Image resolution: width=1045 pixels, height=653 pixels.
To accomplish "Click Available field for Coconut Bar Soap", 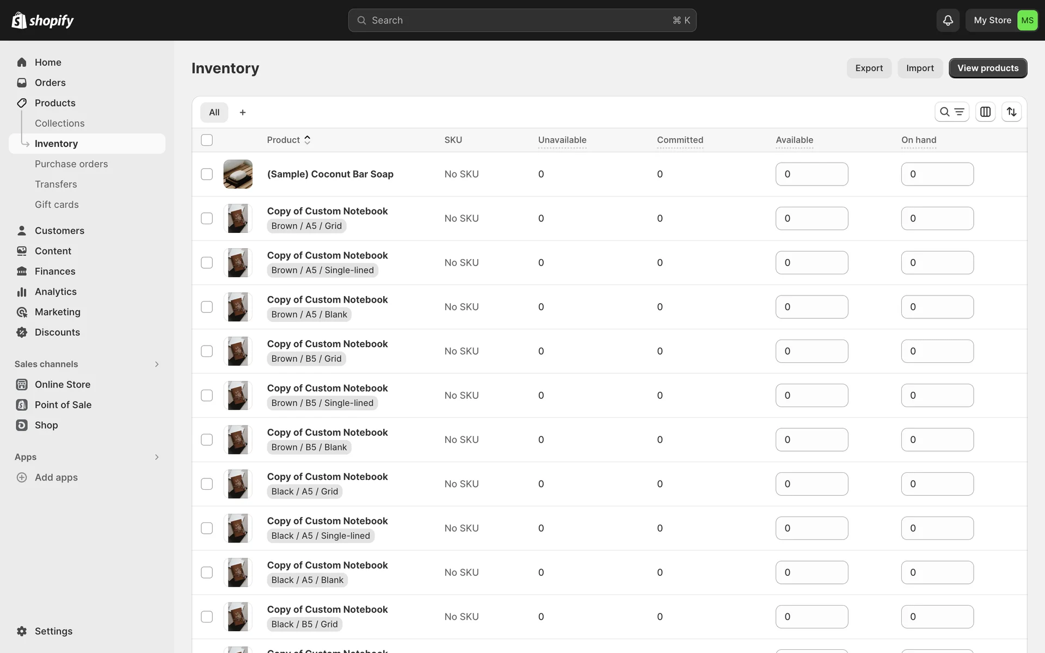I will 811,174.
